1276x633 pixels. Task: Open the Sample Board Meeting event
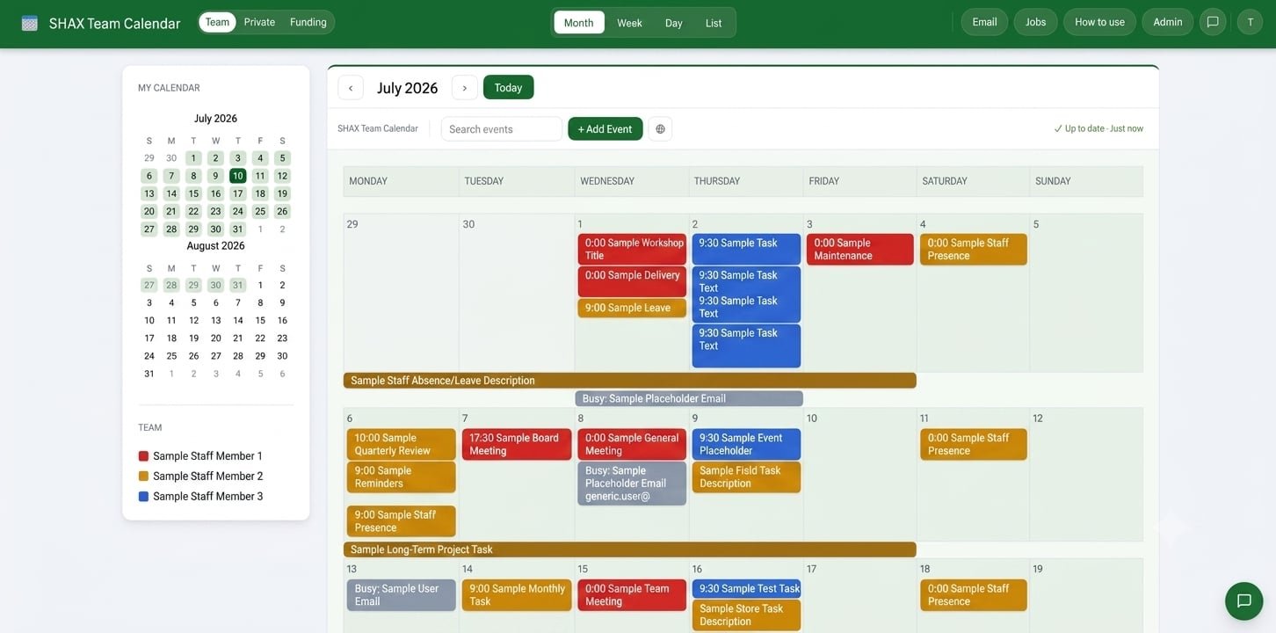[x=517, y=445]
